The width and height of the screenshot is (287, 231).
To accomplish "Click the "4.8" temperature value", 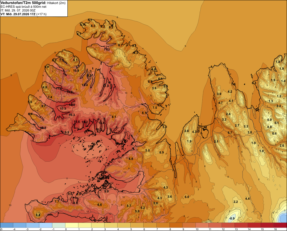I will [45, 87].
